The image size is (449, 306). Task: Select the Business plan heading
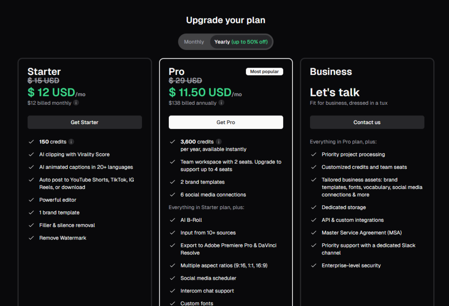(x=331, y=71)
